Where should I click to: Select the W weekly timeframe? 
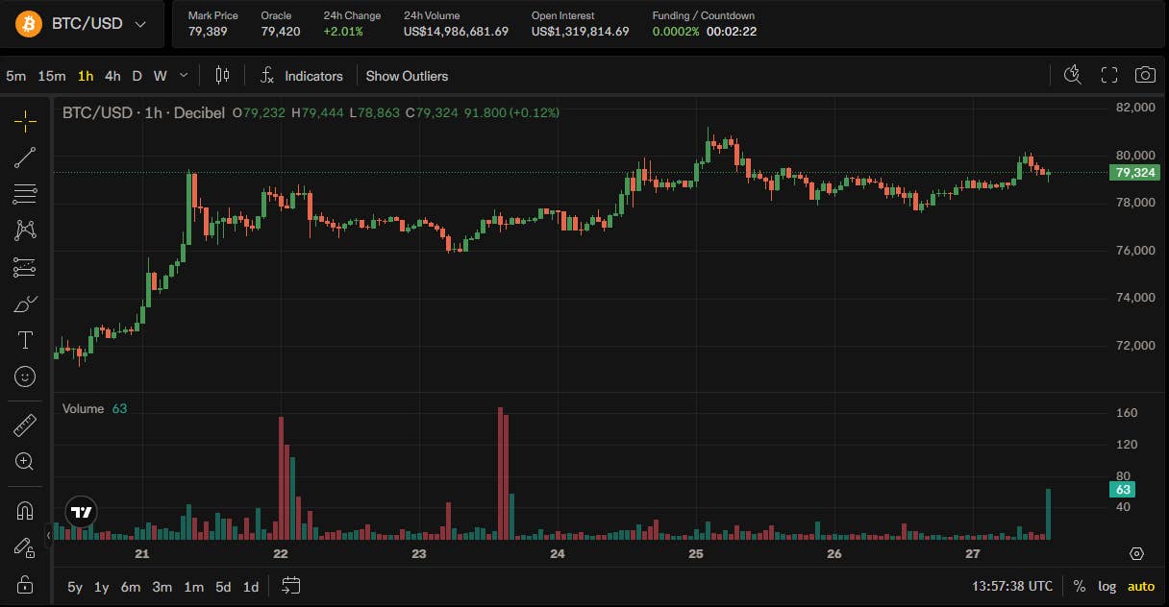click(x=160, y=76)
